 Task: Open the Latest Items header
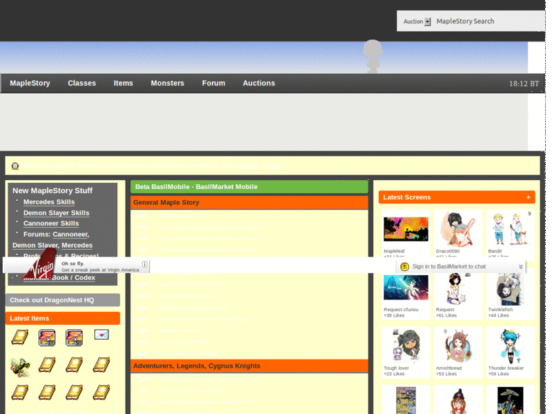[x=63, y=319]
